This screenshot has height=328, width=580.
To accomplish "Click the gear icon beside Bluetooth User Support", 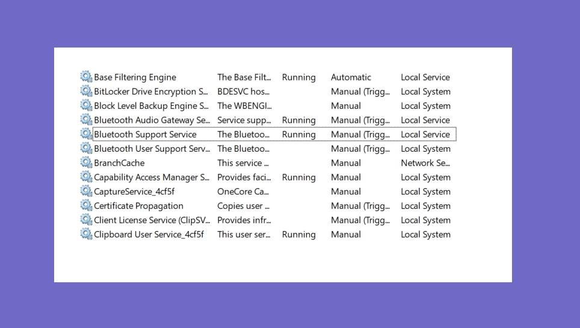I will pos(86,148).
